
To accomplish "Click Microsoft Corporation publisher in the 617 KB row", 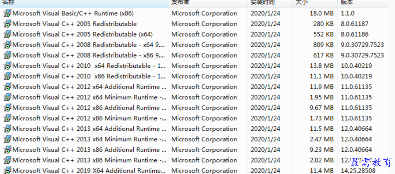I will [x=204, y=55].
